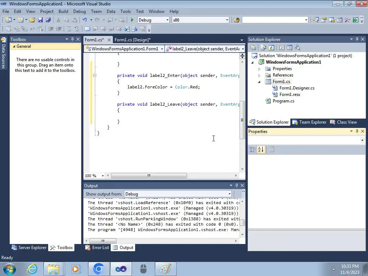368x276 pixels.
Task: Open the Toolbox window from the top toolbar
Action: pos(348,20)
